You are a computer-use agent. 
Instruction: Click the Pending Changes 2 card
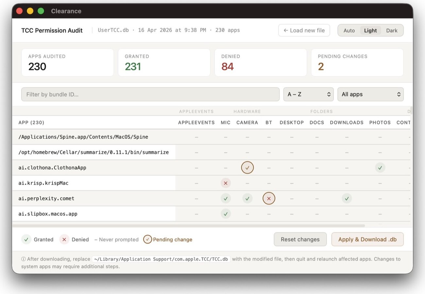pos(357,63)
